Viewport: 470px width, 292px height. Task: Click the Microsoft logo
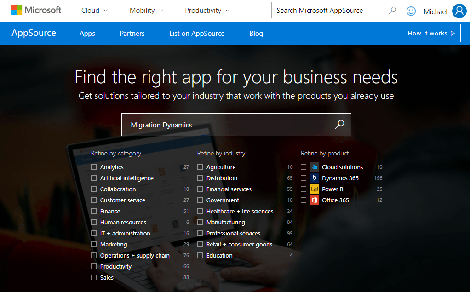pyautogui.click(x=36, y=10)
